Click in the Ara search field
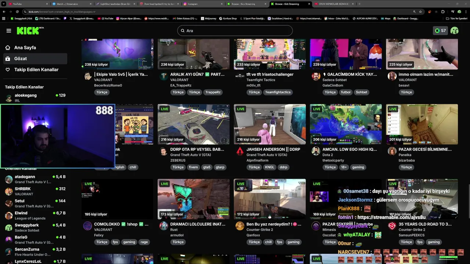This screenshot has height=264, width=470. 235,31
